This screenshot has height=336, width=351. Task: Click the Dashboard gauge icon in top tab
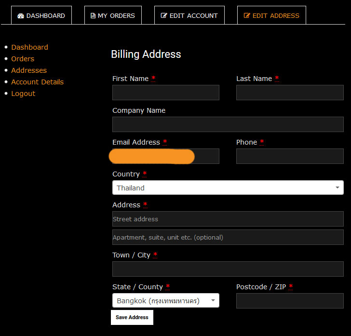point(20,16)
